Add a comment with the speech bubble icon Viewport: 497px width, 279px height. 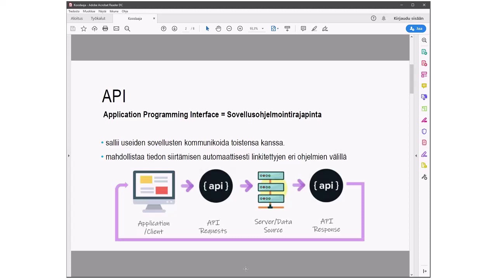pos(303,29)
